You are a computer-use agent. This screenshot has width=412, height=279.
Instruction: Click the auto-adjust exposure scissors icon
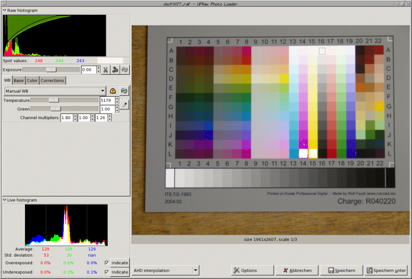pos(105,70)
